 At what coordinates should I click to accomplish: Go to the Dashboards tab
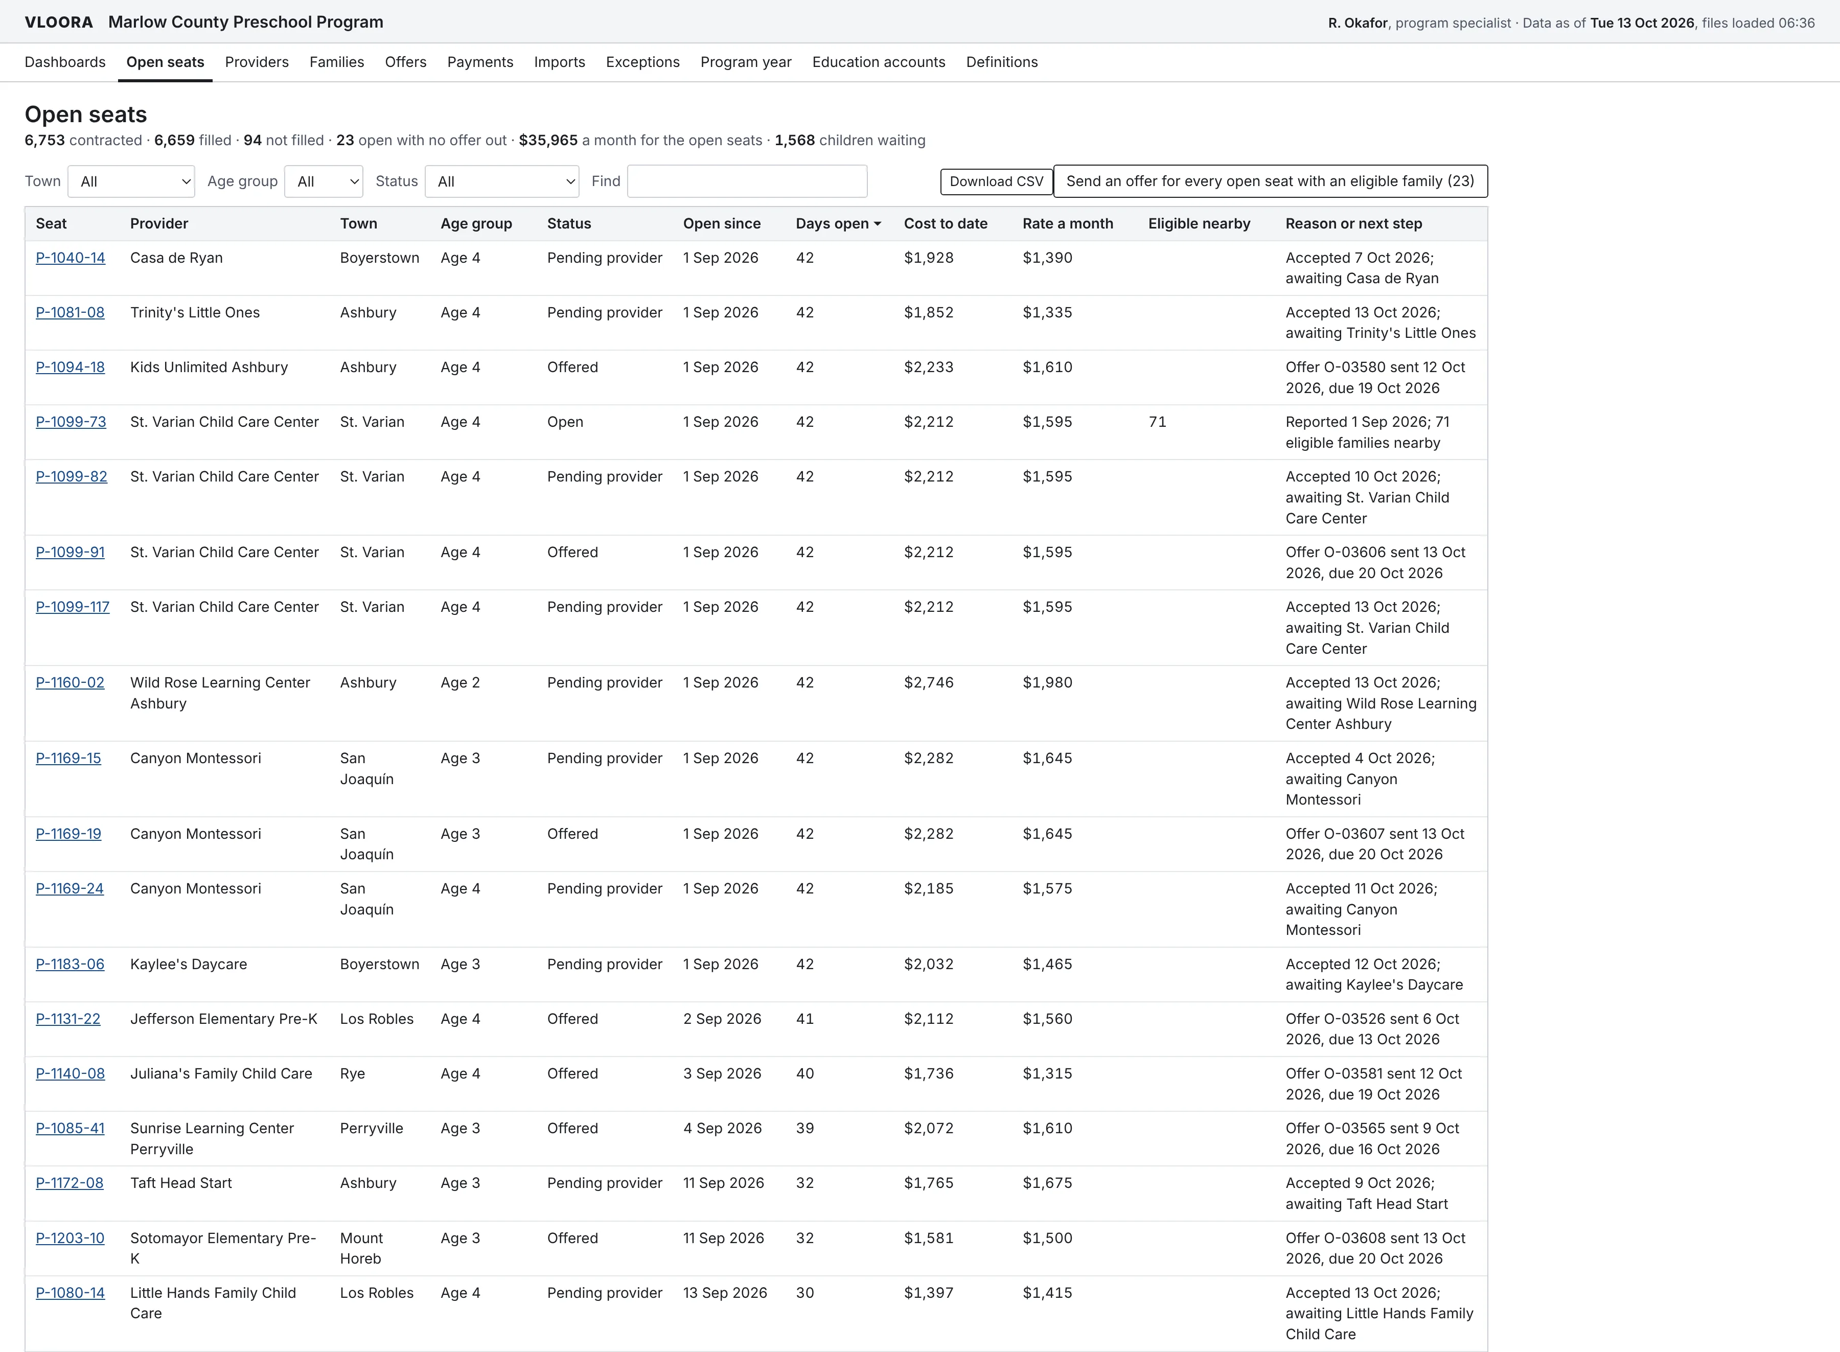[x=65, y=62]
